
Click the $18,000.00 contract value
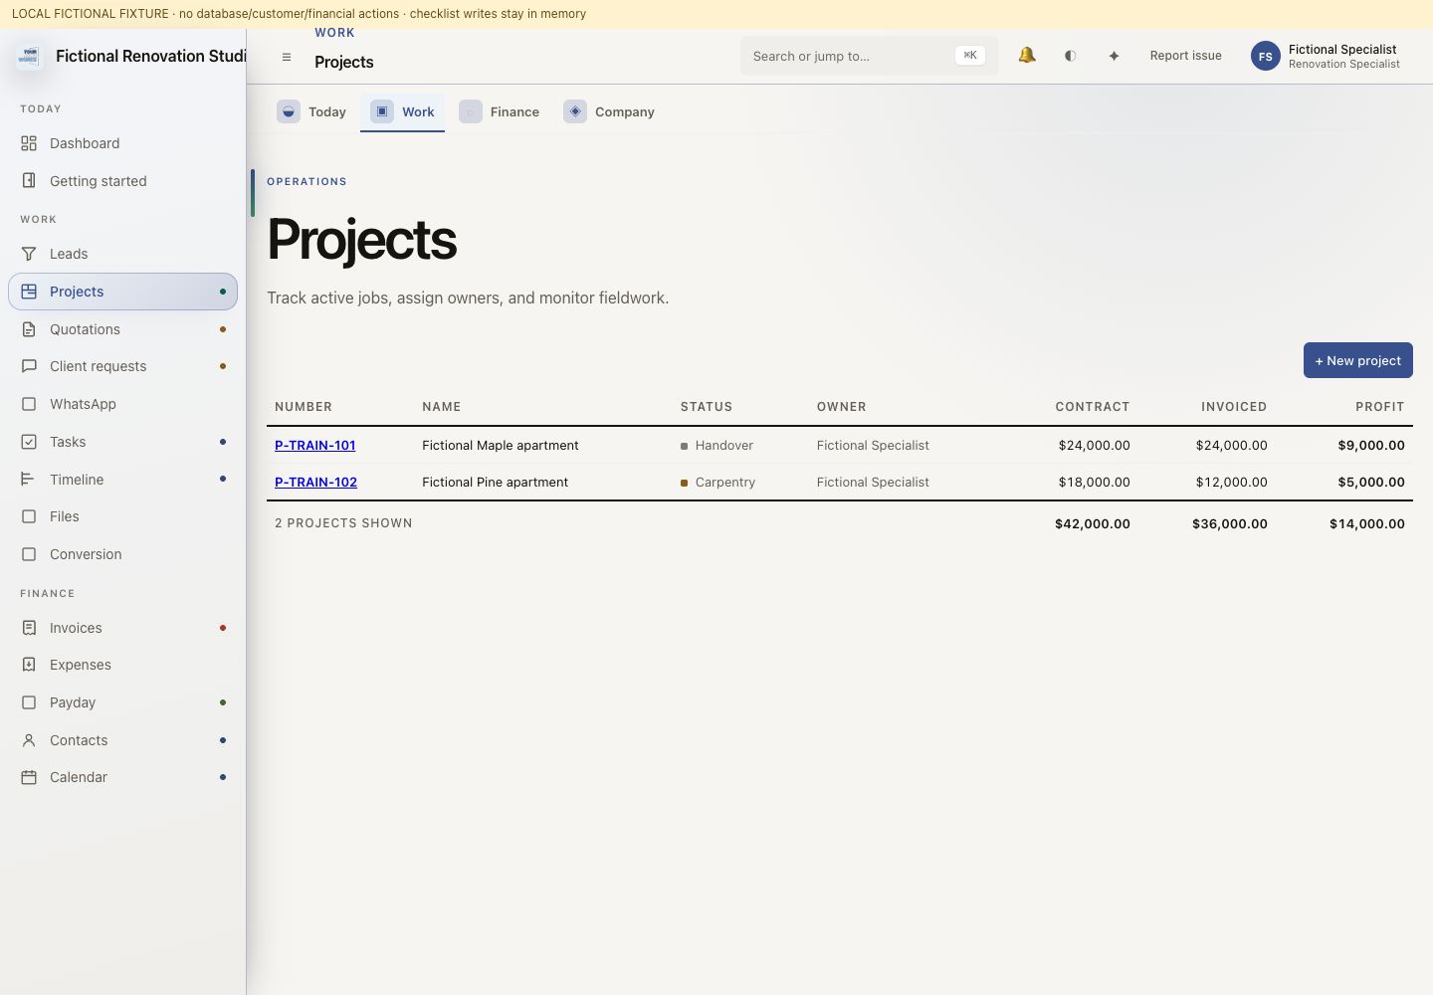pos(1094,483)
